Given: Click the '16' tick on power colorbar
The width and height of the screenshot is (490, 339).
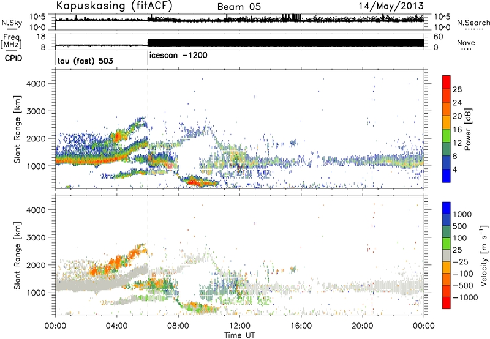Looking at the screenshot, I should (457, 130).
